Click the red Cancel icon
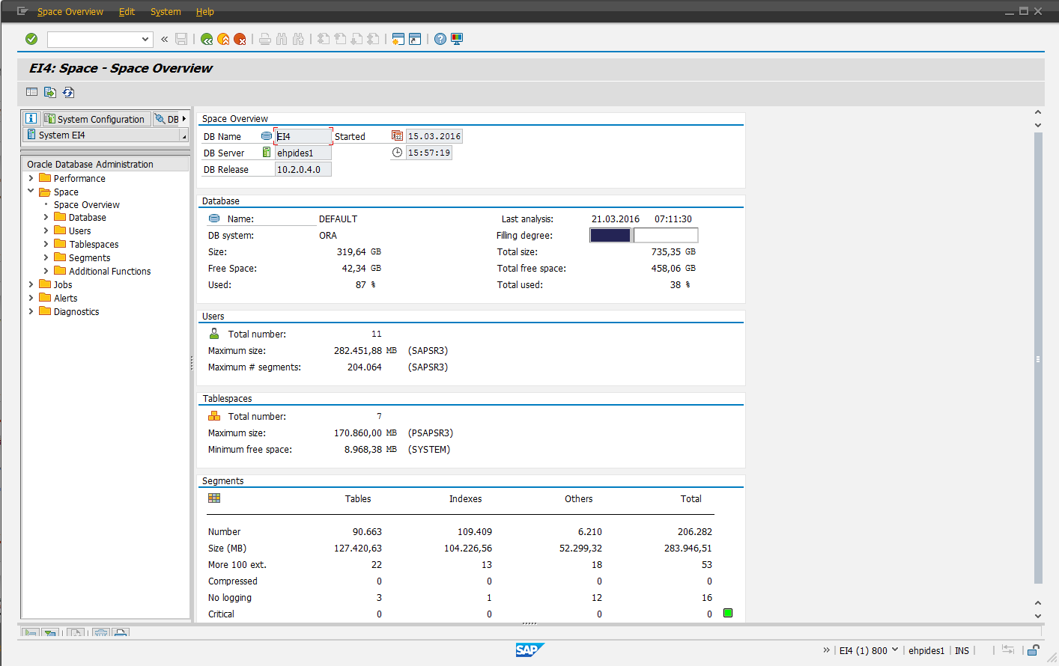This screenshot has height=666, width=1059. click(x=240, y=39)
